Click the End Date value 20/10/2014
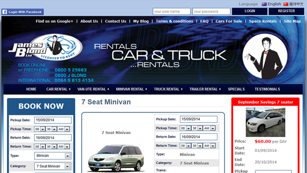This screenshot has width=307, height=173. point(265,162)
